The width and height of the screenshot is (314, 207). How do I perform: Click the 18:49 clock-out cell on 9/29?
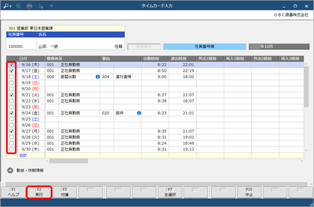pos(182,143)
